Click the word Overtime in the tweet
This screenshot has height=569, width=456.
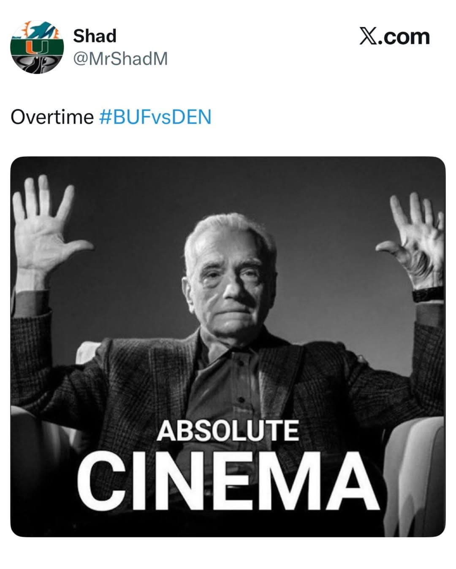pos(52,117)
